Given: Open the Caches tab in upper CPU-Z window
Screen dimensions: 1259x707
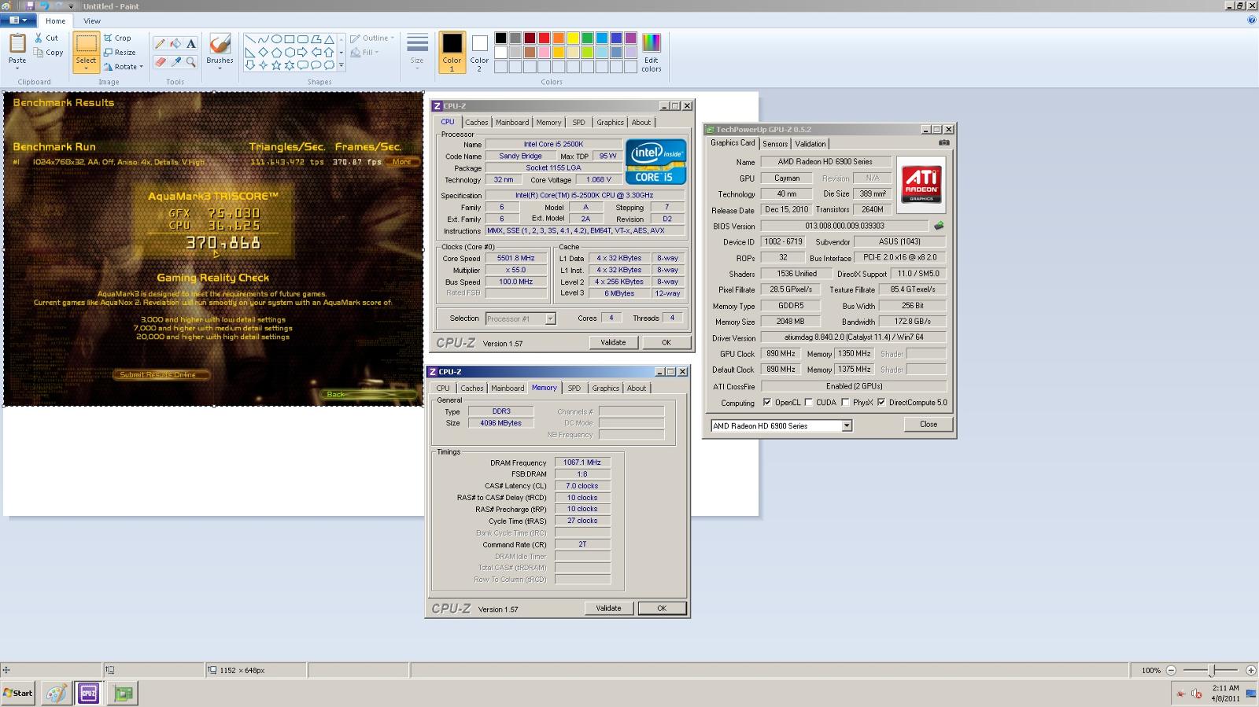Looking at the screenshot, I should point(476,122).
